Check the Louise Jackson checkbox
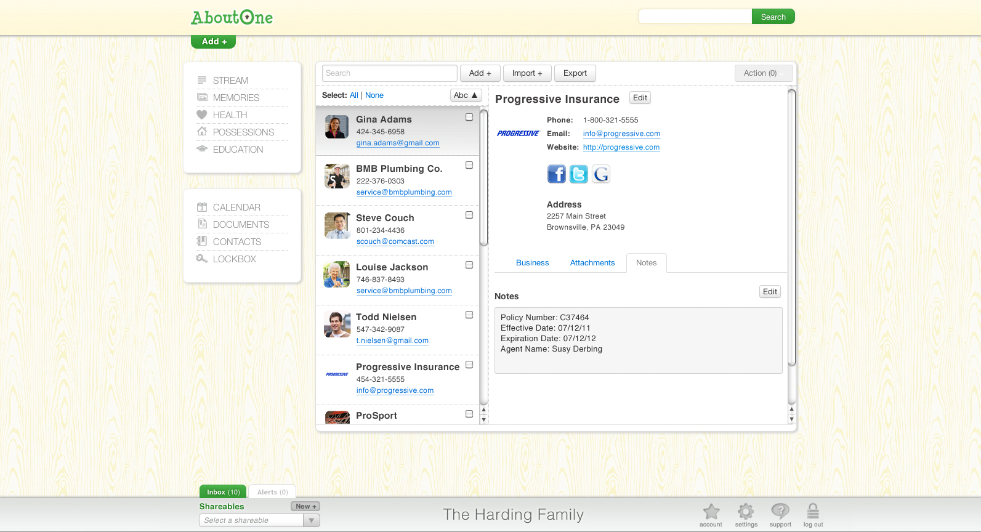 [x=469, y=265]
